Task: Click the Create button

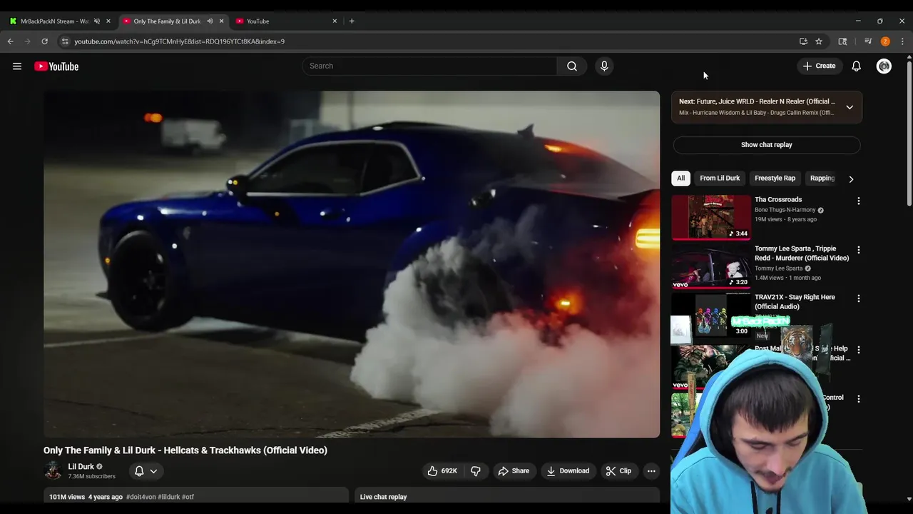Action: pyautogui.click(x=819, y=66)
